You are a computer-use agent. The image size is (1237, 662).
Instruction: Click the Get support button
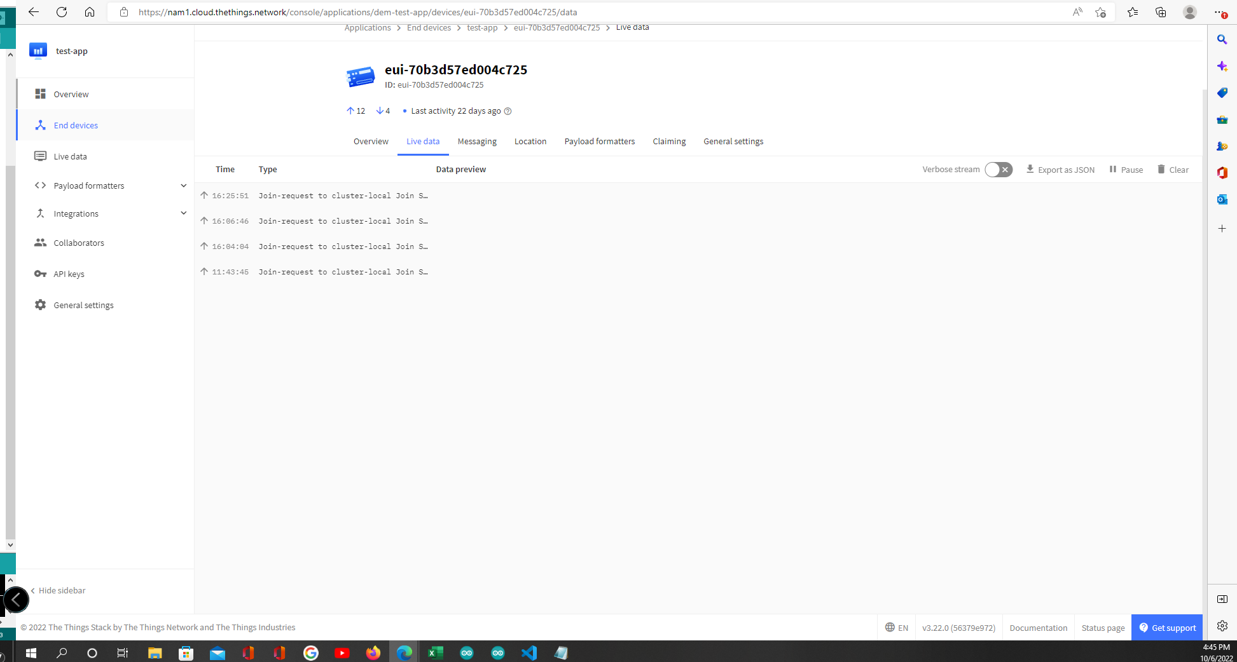(x=1167, y=628)
